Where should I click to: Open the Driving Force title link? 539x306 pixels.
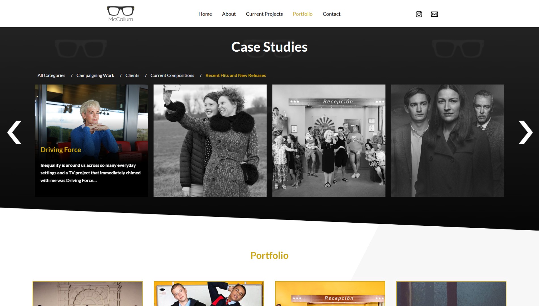(61, 150)
